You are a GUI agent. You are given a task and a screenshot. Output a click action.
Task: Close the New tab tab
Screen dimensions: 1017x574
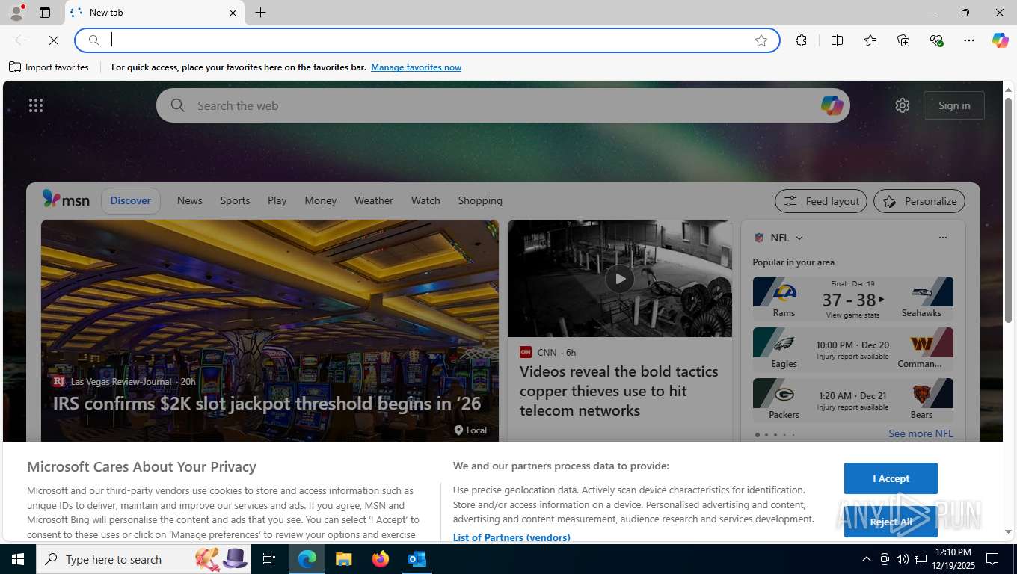[x=233, y=13]
